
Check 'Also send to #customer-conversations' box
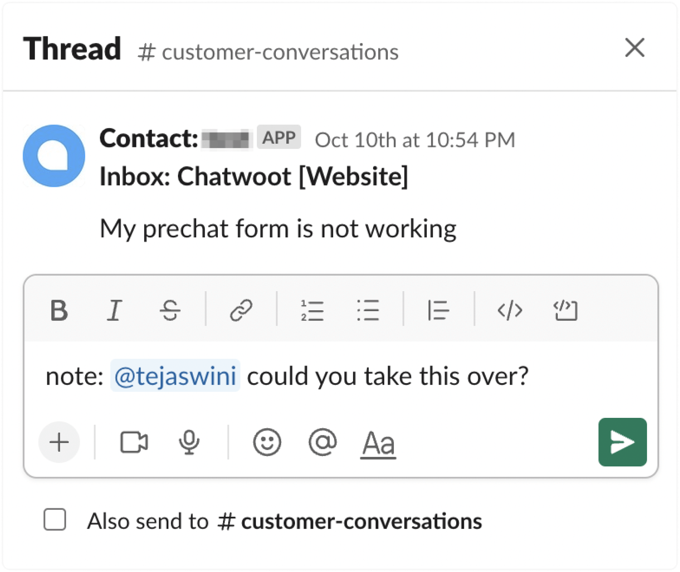[55, 519]
